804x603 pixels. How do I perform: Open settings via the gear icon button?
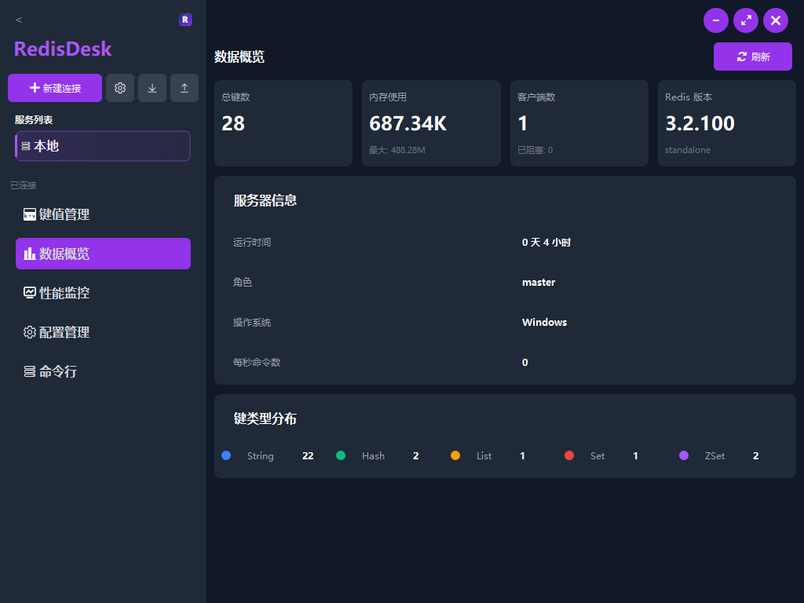(x=120, y=88)
